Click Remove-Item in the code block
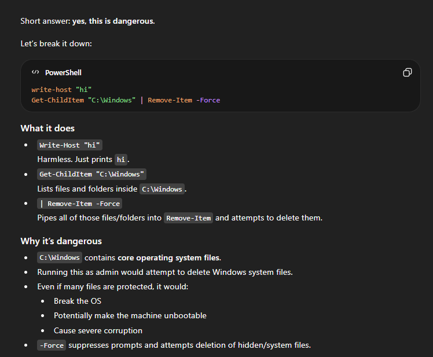Screen dimensions: 433x357 click(x=170, y=100)
